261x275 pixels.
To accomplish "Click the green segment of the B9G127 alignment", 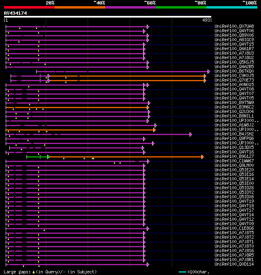I will [37, 157].
